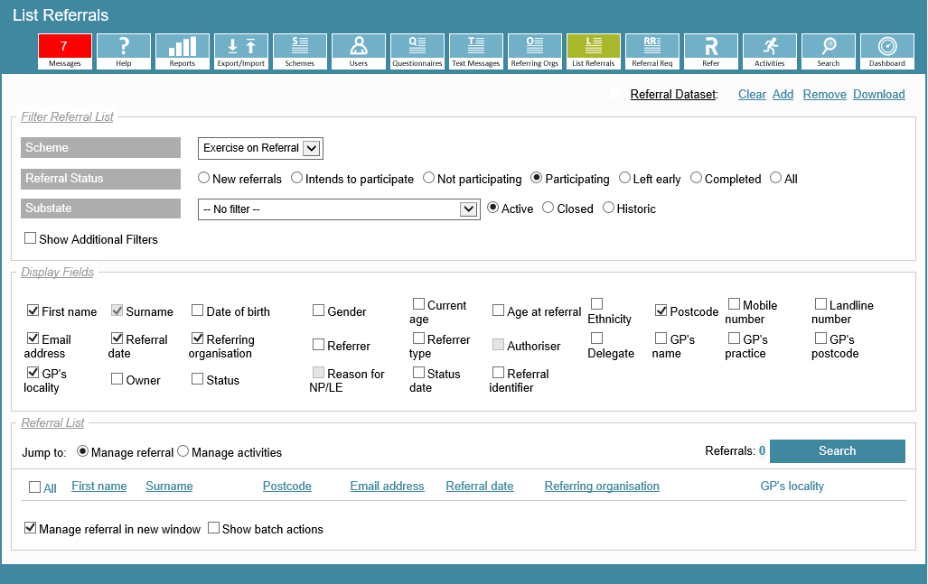Sort the list by Postcode column
The width and height of the screenshot is (928, 584).
(287, 486)
